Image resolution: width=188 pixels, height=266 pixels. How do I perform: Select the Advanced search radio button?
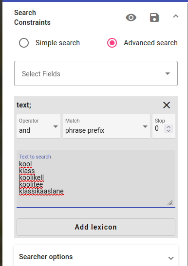pyautogui.click(x=112, y=43)
